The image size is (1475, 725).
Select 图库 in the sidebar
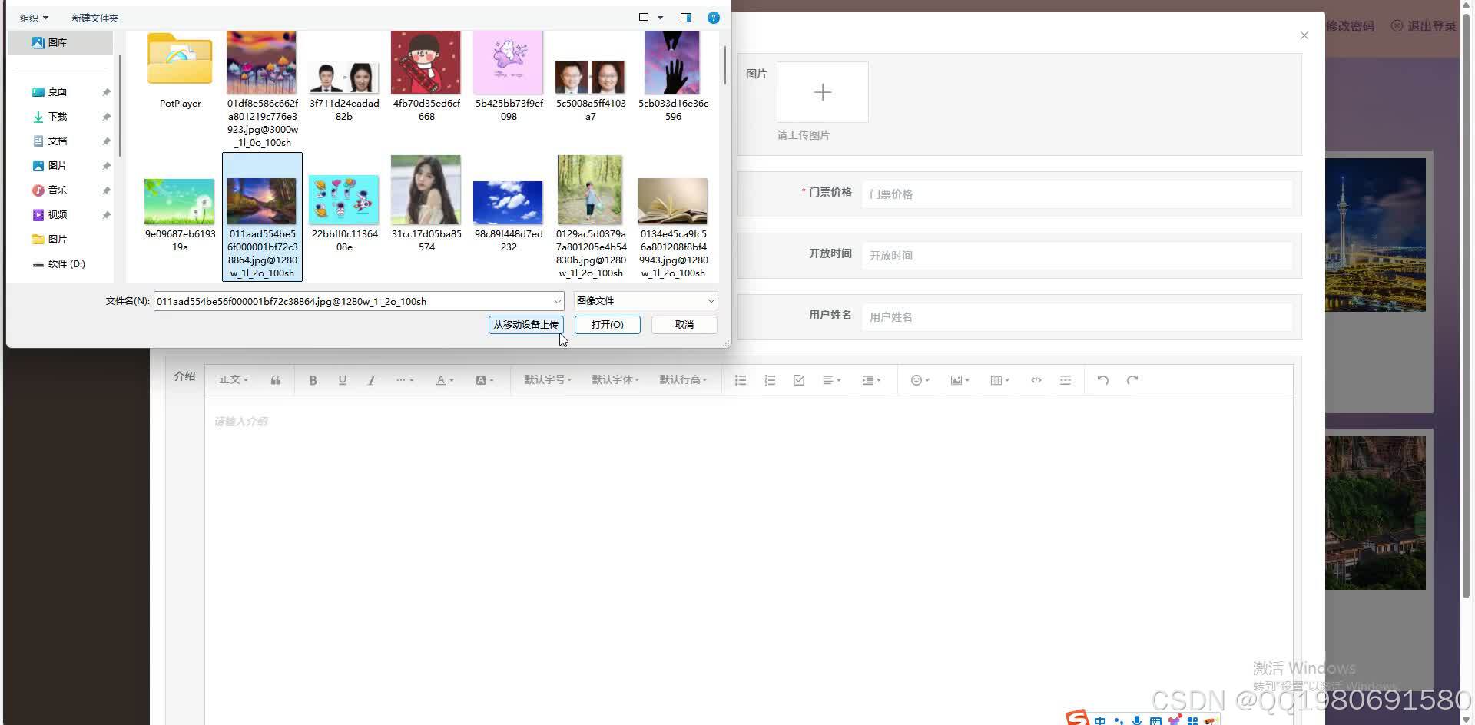click(57, 42)
